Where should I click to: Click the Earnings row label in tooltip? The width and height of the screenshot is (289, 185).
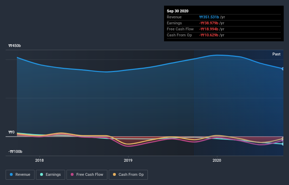click(x=174, y=23)
